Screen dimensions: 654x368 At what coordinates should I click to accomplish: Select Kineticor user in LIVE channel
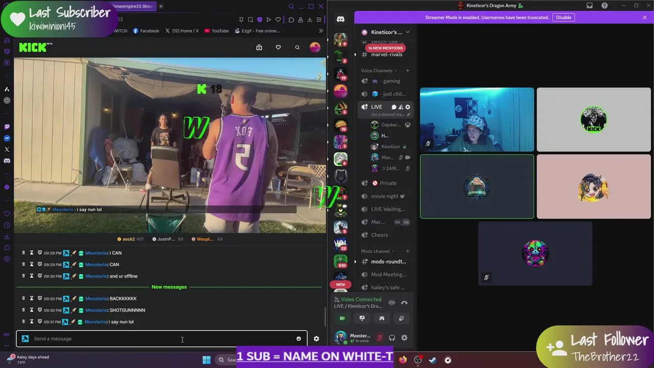click(391, 147)
